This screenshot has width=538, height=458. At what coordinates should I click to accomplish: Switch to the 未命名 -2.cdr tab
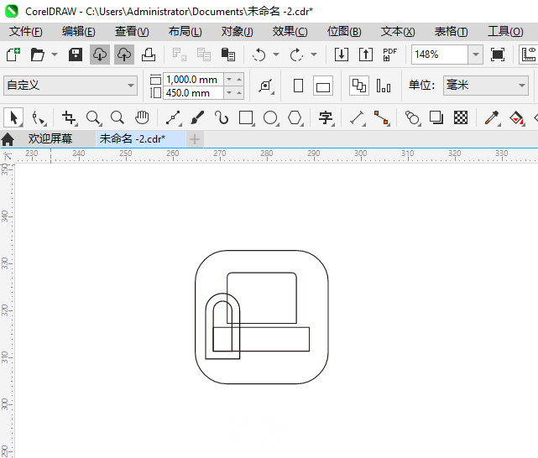(x=141, y=139)
